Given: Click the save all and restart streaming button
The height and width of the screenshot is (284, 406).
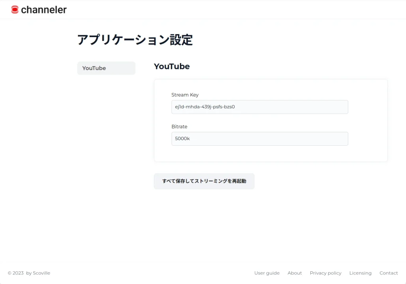Looking at the screenshot, I should [x=204, y=181].
